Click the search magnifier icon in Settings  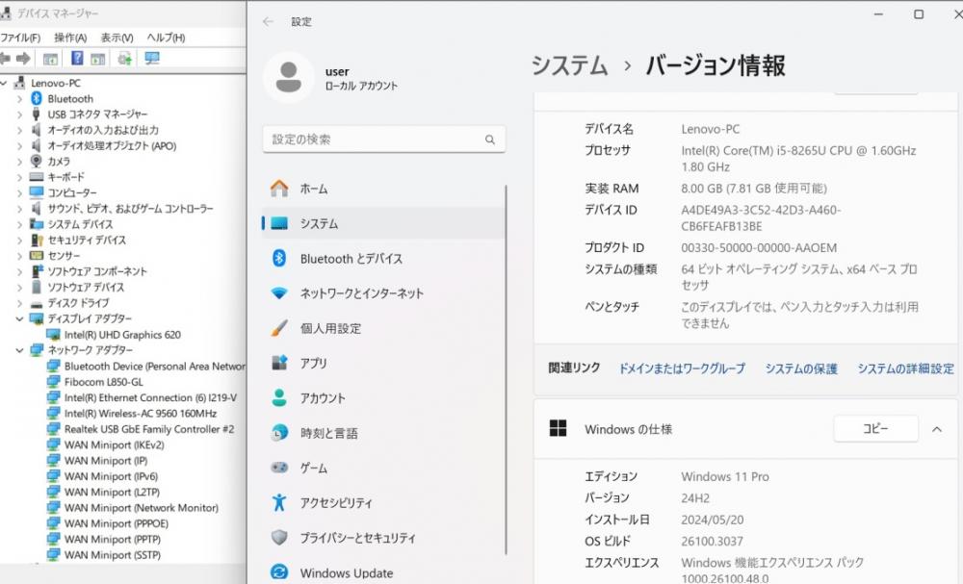point(489,140)
